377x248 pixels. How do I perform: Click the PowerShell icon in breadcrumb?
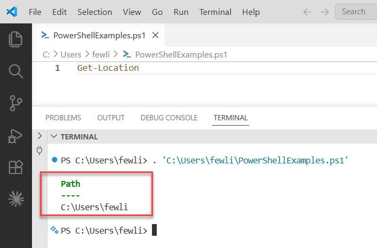point(127,54)
